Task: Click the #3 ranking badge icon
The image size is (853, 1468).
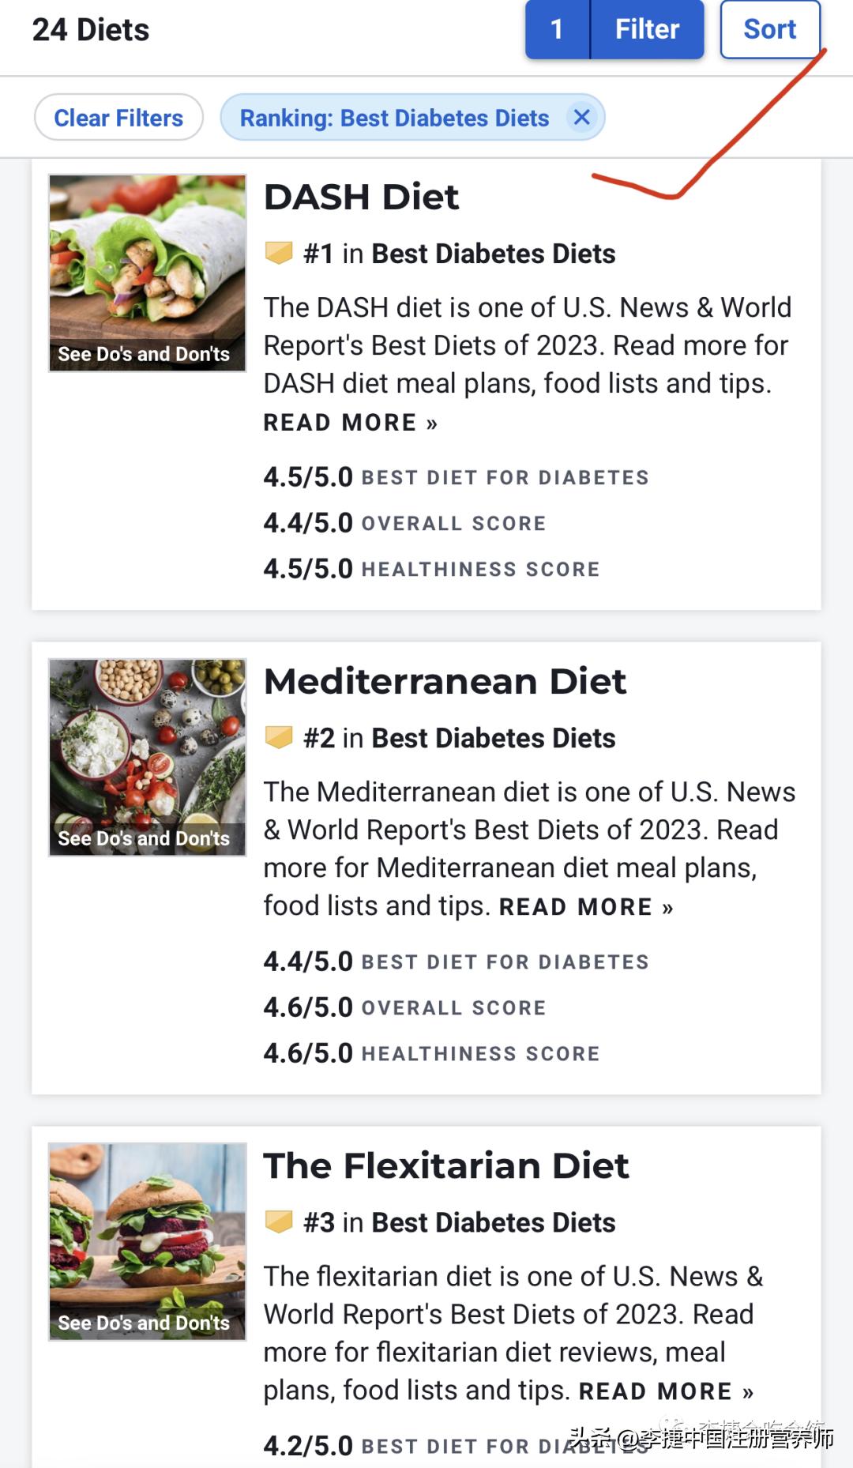Action: click(x=279, y=1222)
